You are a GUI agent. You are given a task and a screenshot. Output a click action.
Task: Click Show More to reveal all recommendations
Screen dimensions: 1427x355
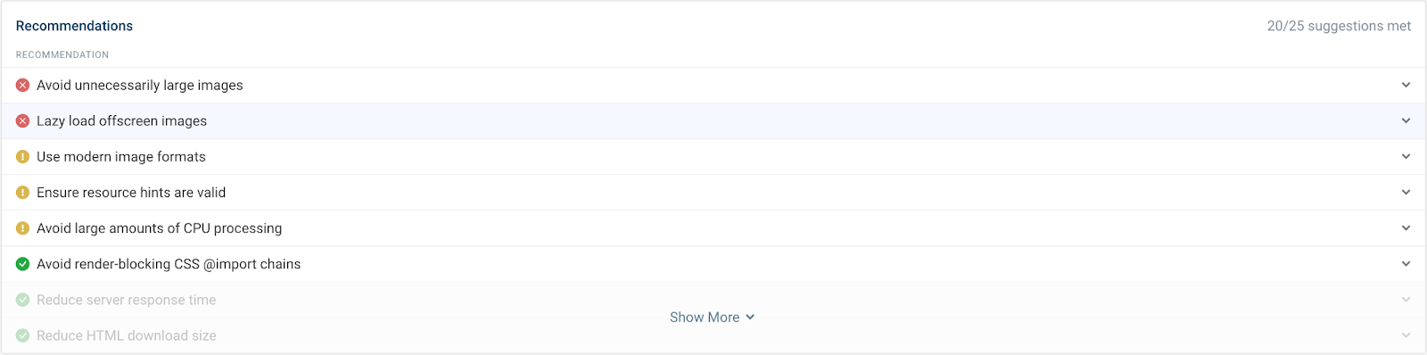(x=713, y=318)
